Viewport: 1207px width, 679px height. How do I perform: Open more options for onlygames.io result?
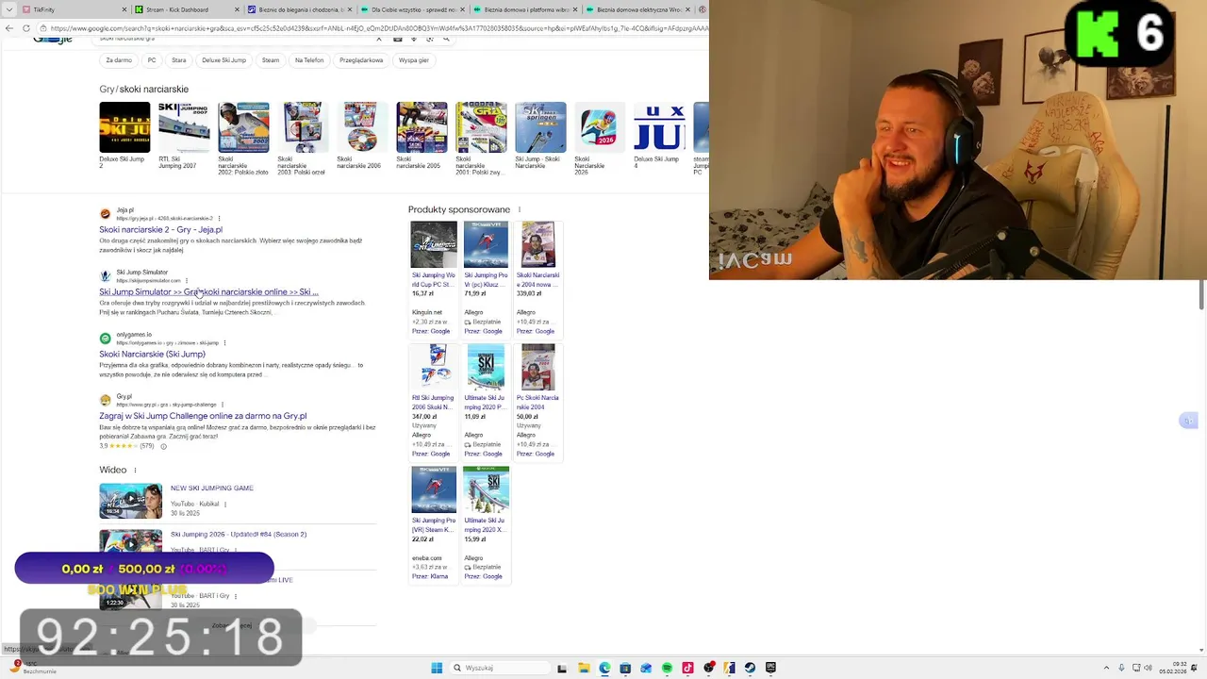225,342
